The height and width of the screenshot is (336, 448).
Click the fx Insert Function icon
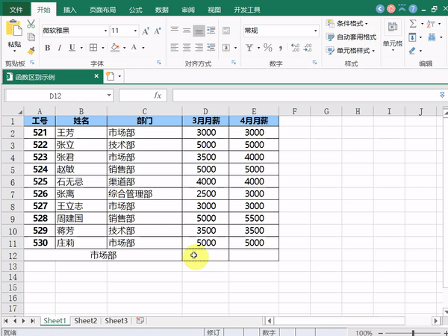coord(158,96)
